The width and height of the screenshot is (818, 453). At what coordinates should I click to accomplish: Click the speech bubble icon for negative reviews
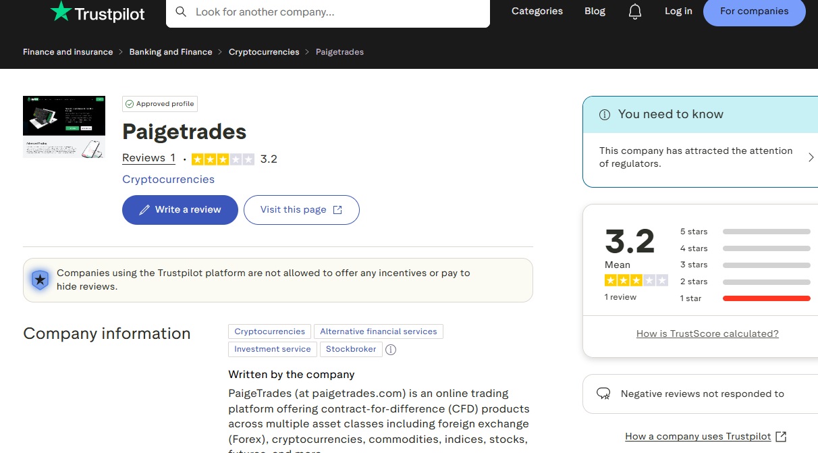click(x=603, y=394)
